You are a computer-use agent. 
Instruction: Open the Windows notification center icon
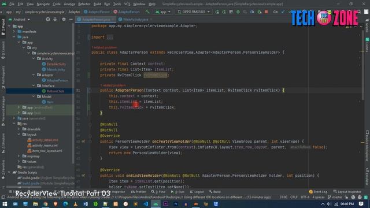pyautogui.click(x=361, y=204)
